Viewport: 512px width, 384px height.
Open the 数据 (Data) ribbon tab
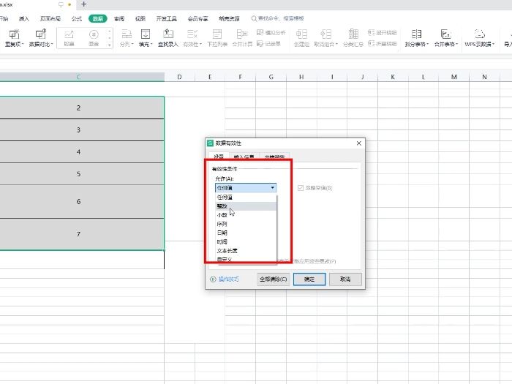(97, 18)
